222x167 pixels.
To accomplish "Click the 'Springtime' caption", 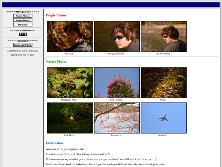I will (116, 135).
